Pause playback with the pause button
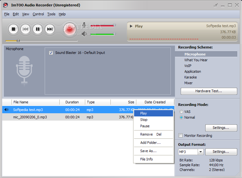Screen dimensions: 242x178 (38, 29)
